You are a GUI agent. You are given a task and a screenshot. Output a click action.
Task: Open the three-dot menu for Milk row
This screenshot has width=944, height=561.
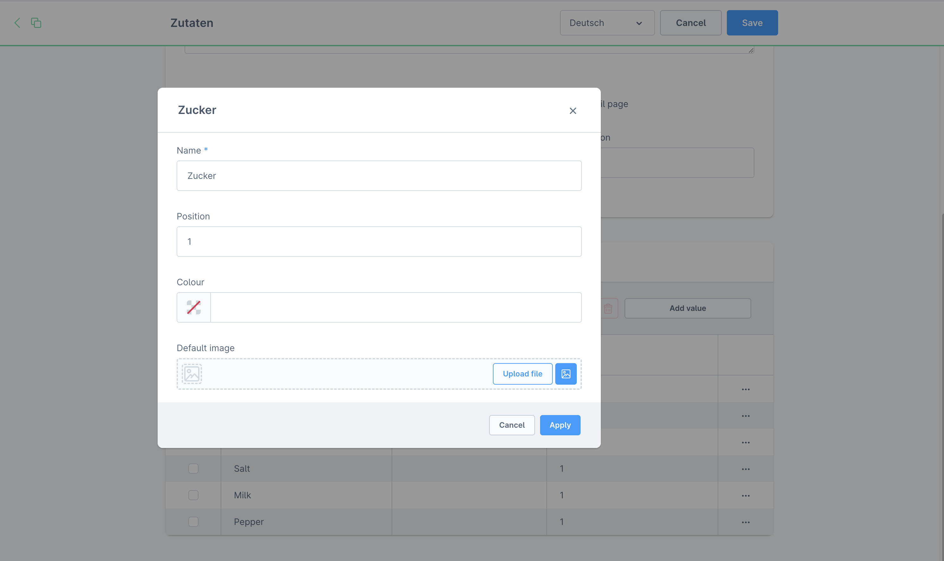745,495
